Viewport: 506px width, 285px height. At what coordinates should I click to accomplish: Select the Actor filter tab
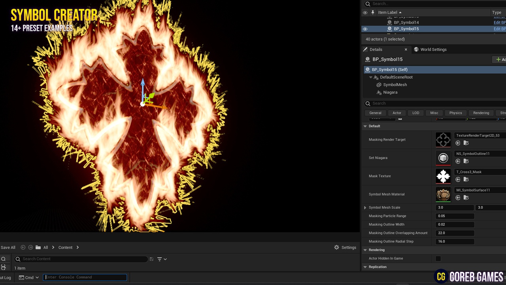[x=397, y=113]
